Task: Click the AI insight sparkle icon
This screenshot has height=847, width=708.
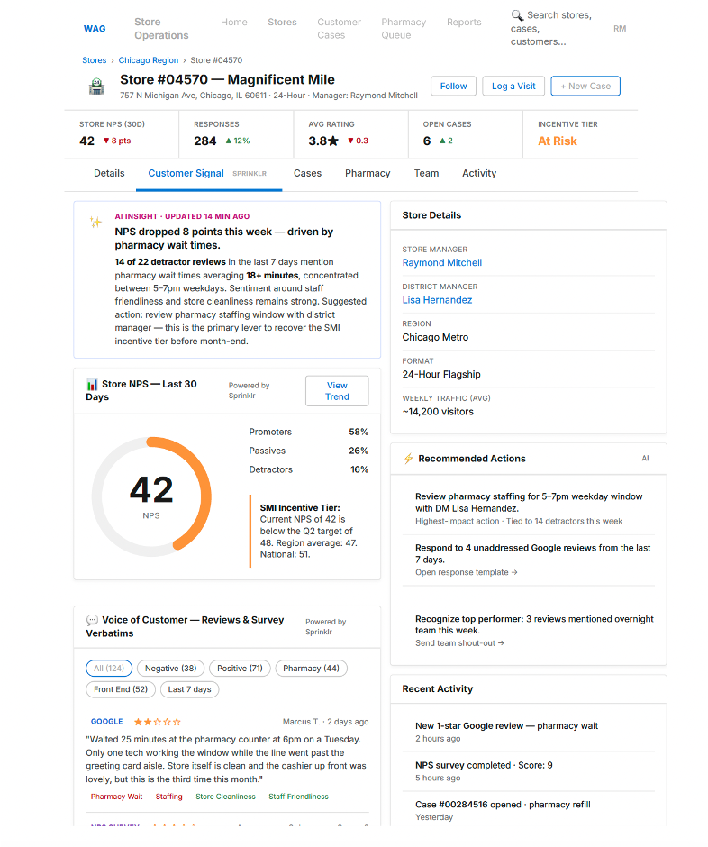Action: point(95,222)
